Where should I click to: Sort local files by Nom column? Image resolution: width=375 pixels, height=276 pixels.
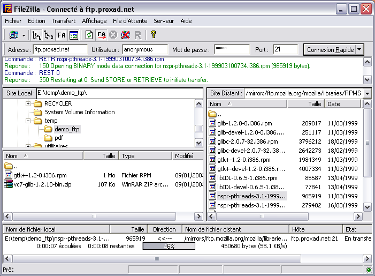(x=43, y=156)
